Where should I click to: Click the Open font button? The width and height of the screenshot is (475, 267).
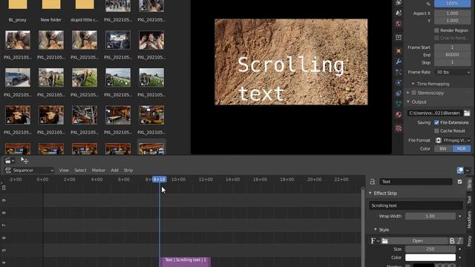tap(418, 241)
